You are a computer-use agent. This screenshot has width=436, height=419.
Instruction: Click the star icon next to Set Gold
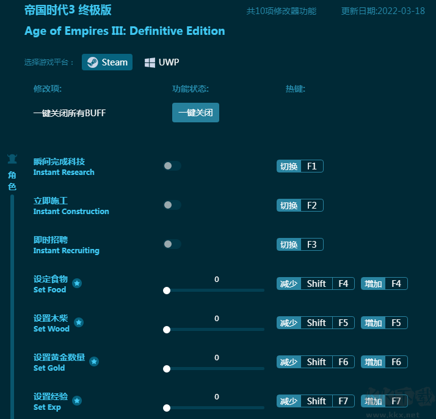94,362
